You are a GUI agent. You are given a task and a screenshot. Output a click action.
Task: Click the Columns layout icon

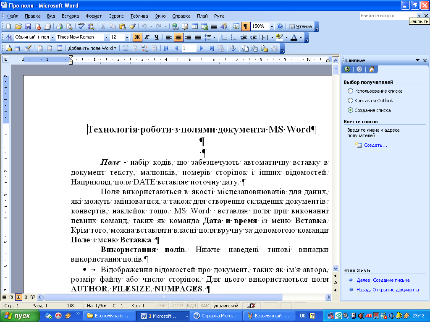(x=214, y=26)
